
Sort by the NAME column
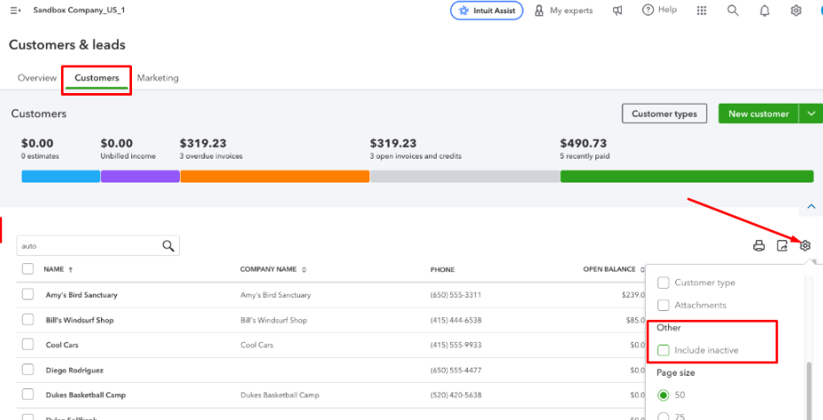click(58, 269)
